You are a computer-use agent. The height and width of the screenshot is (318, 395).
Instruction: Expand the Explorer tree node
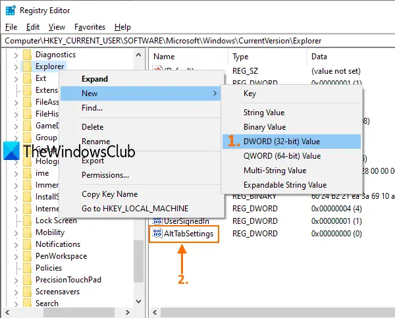16,67
